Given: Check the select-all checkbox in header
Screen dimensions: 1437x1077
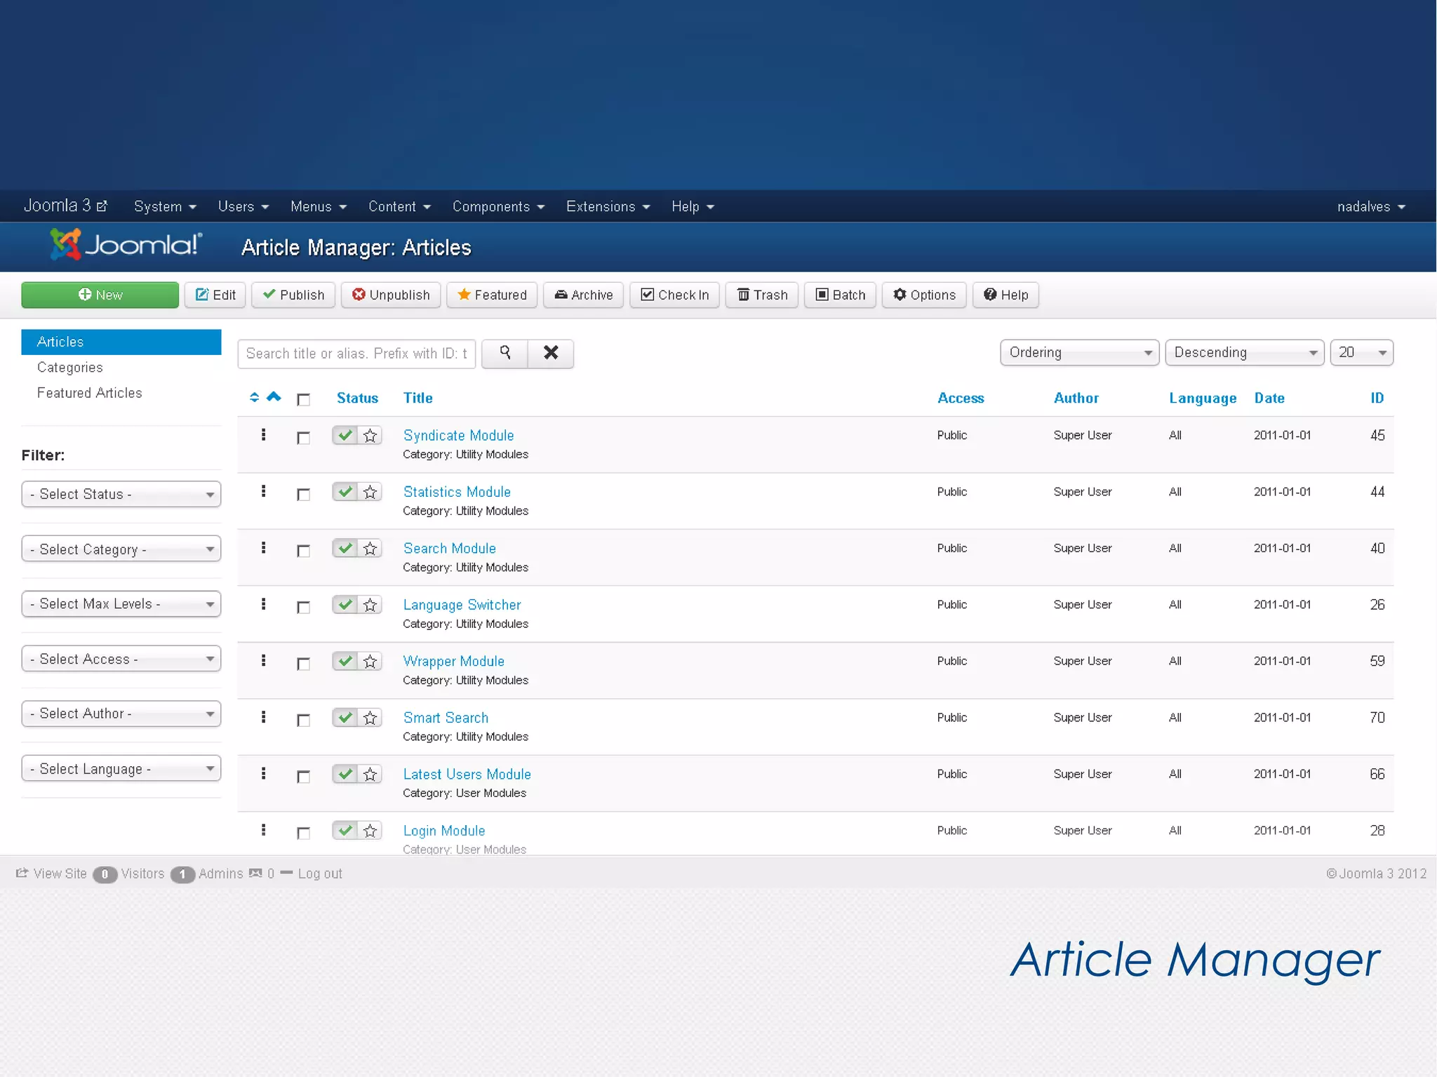Looking at the screenshot, I should click(x=303, y=399).
